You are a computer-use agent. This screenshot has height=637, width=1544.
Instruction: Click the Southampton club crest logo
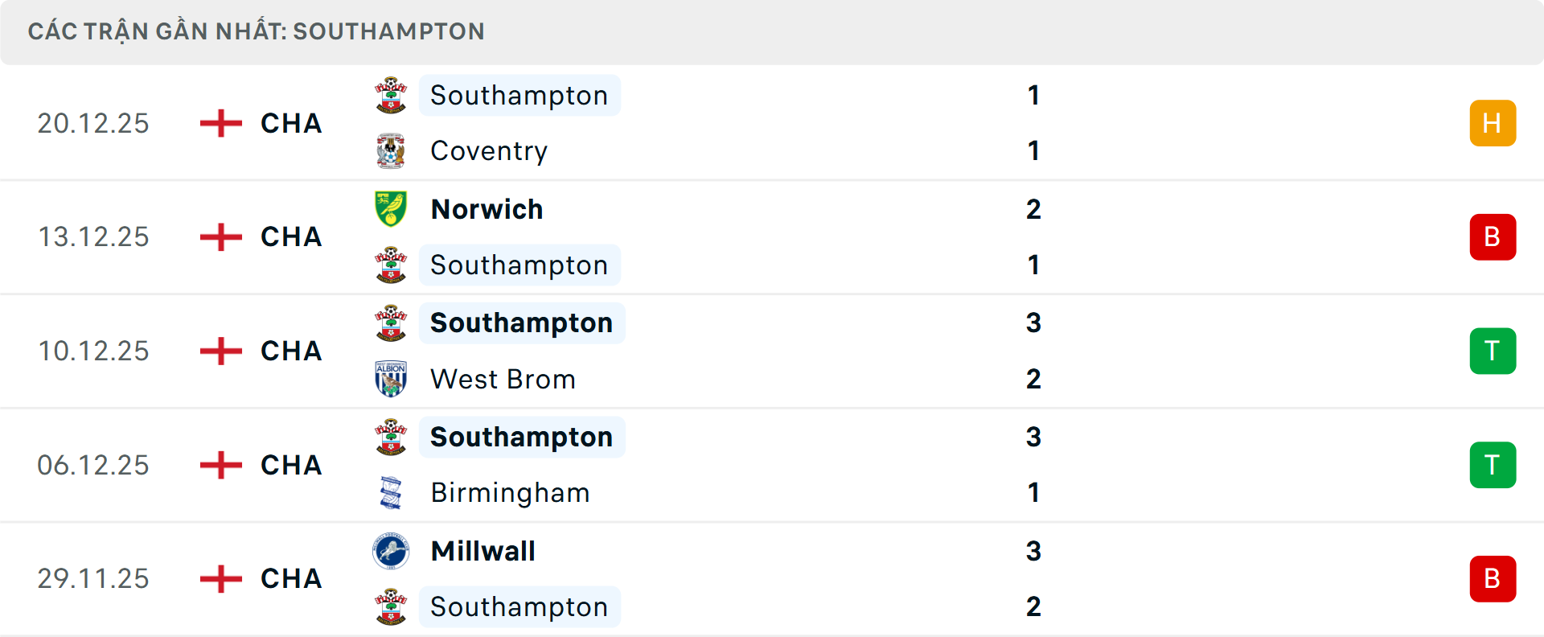pyautogui.click(x=391, y=95)
